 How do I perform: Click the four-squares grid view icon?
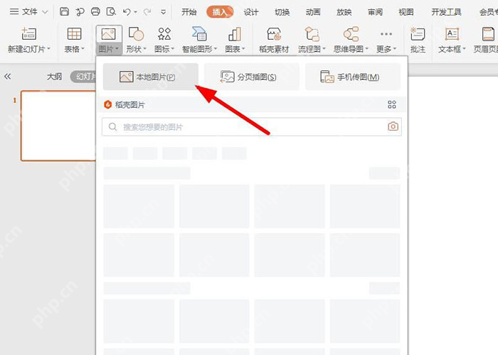392,104
